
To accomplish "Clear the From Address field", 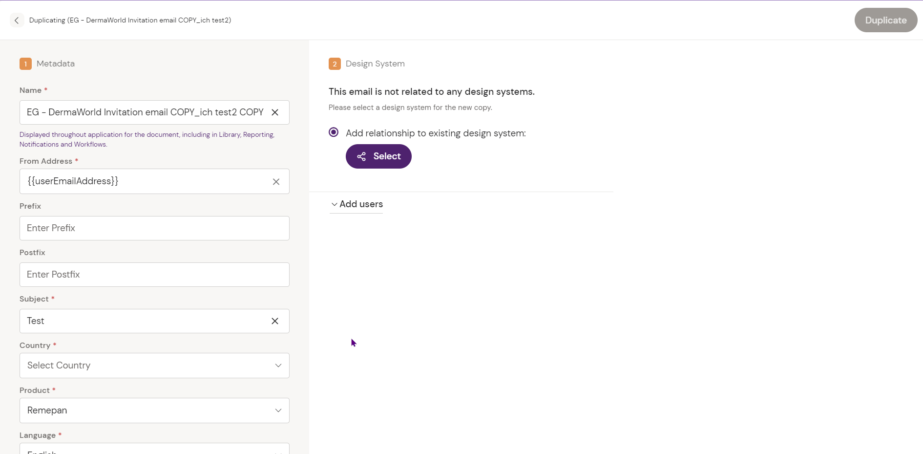I will coord(276,182).
